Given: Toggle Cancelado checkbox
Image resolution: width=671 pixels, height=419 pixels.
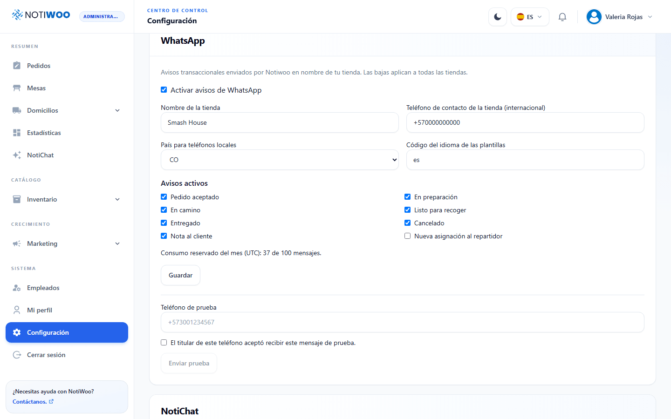Looking at the screenshot, I should point(408,223).
